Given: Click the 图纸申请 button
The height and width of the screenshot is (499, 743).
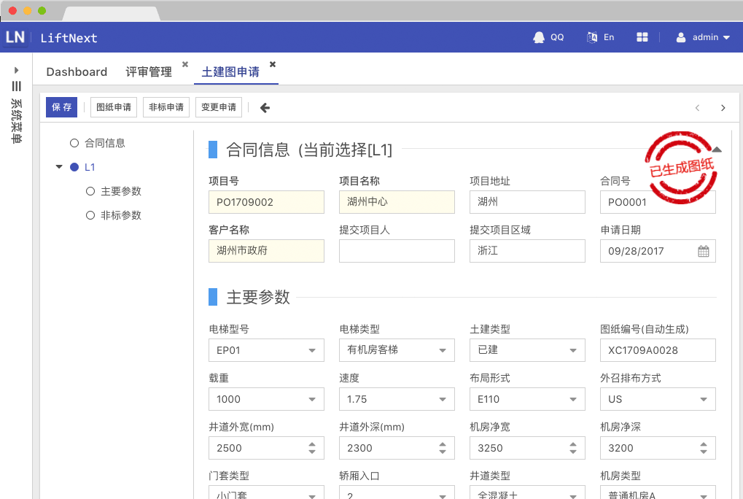Looking at the screenshot, I should [x=114, y=107].
